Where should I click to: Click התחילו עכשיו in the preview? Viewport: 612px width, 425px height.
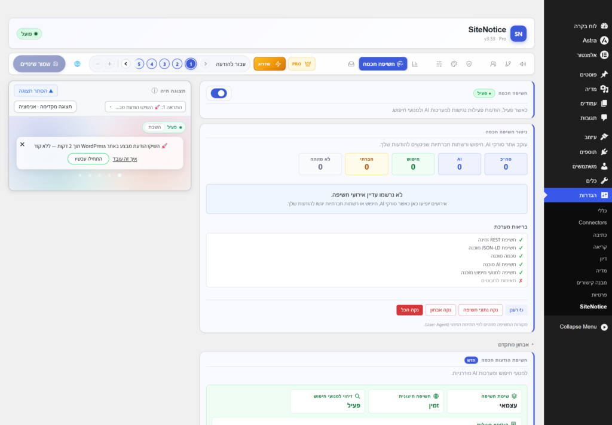[x=88, y=159]
